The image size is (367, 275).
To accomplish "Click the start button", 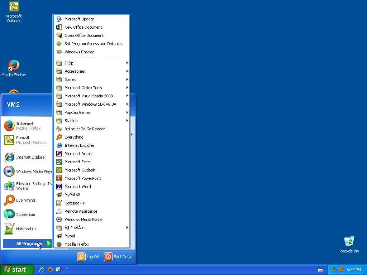I will point(17,270).
